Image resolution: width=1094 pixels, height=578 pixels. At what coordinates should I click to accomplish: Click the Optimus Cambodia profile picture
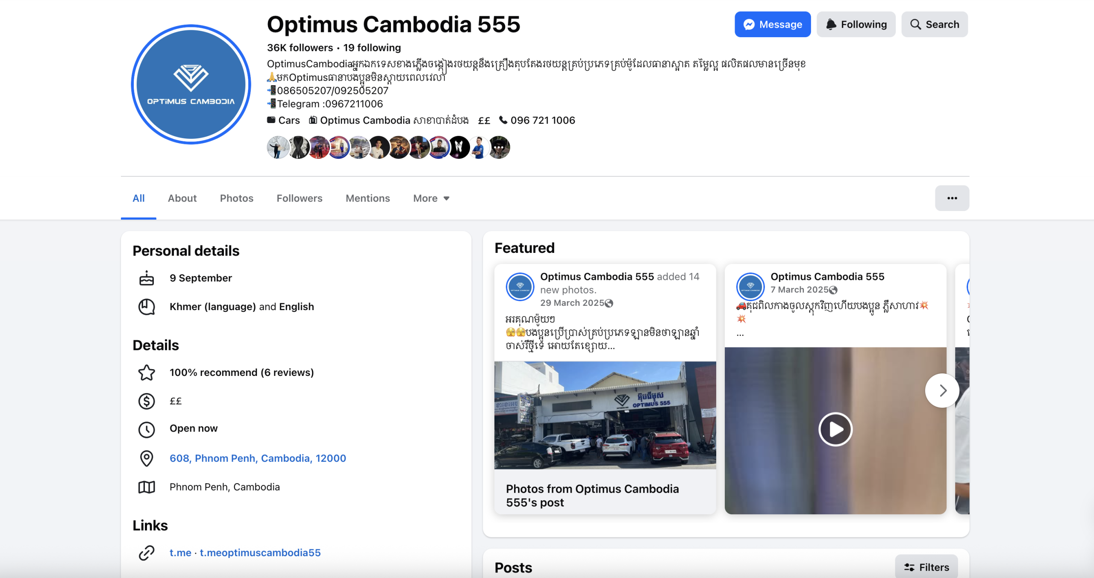pos(191,84)
